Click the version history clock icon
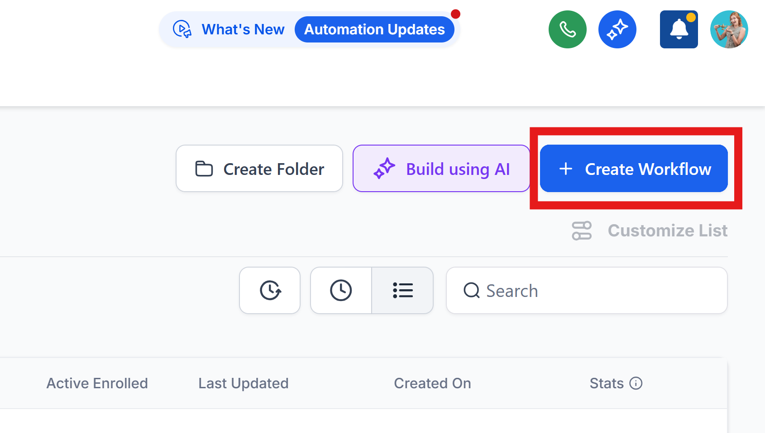765x433 pixels. [269, 290]
